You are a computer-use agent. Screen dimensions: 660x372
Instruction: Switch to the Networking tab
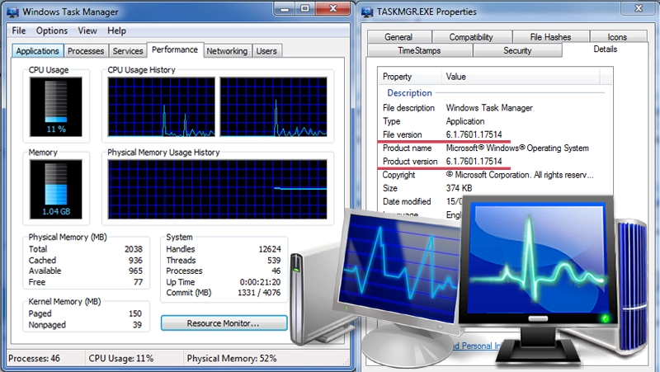[227, 51]
